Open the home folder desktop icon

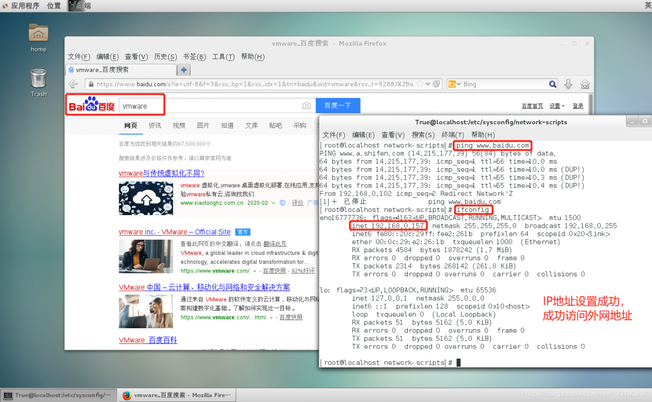click(x=38, y=33)
